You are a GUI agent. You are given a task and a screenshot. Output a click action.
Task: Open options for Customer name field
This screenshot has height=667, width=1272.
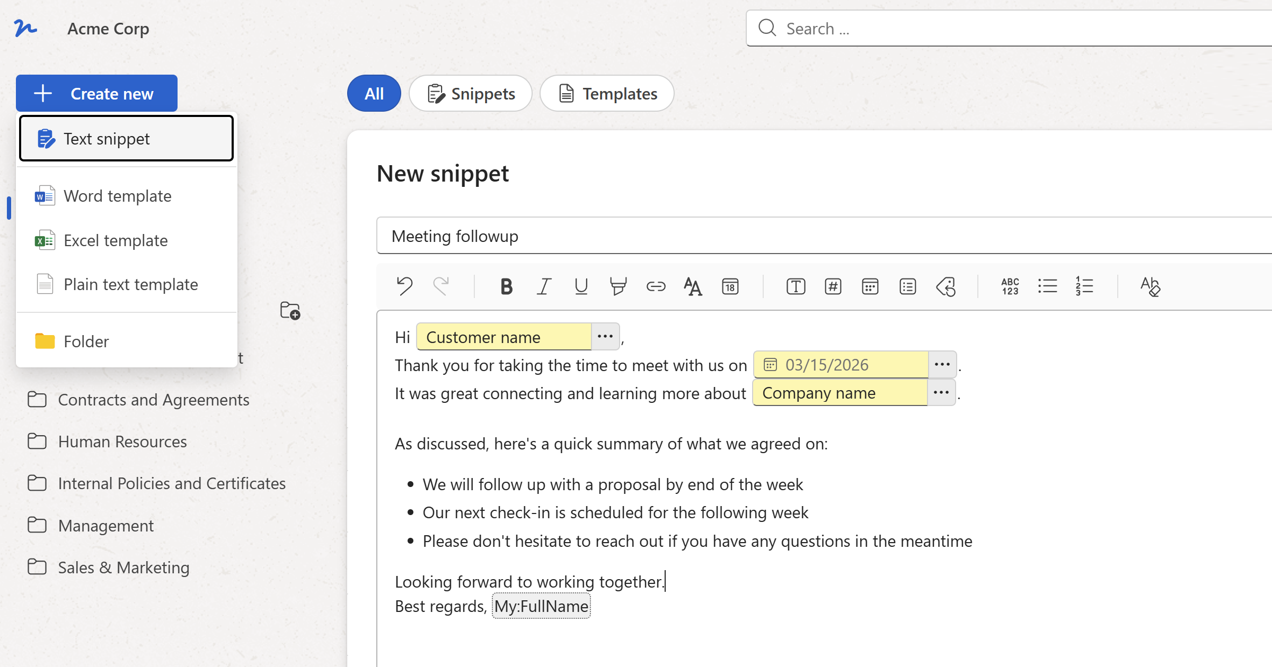(605, 336)
